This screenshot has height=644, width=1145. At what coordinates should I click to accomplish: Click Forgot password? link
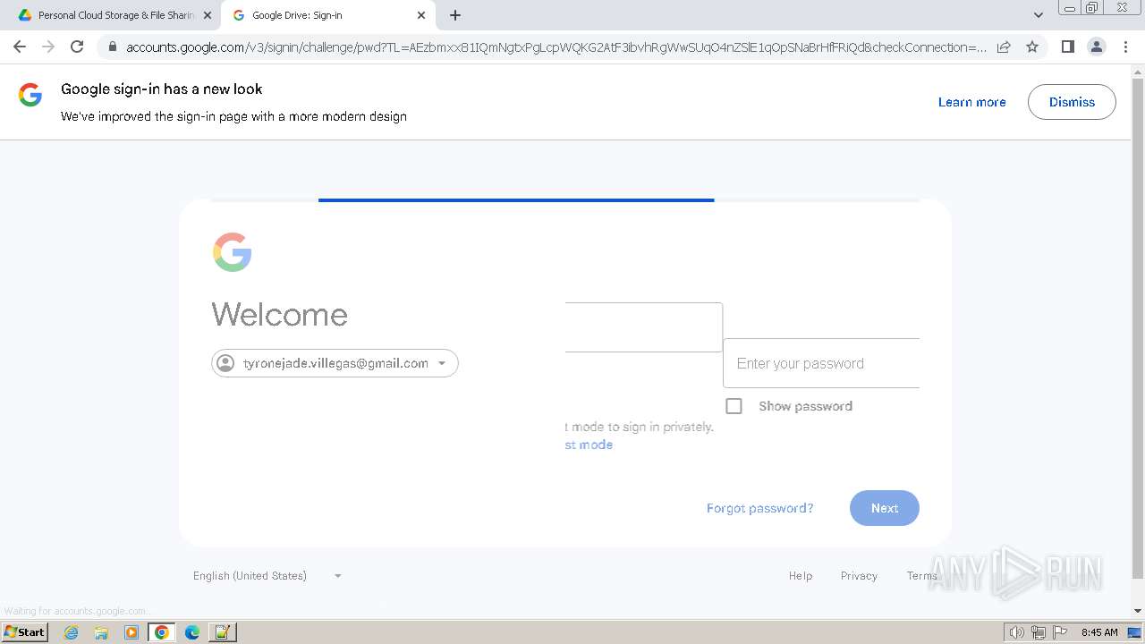pyautogui.click(x=759, y=508)
